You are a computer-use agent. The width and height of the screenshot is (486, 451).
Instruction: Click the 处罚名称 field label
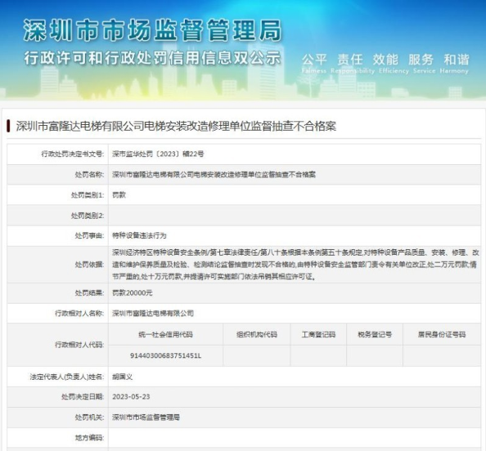(x=89, y=175)
